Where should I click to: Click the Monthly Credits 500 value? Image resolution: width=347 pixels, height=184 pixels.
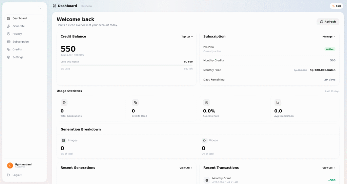click(x=333, y=60)
